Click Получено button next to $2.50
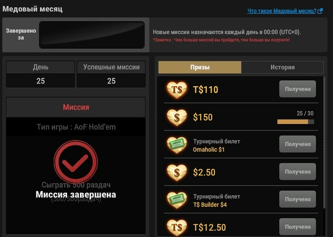The image size is (333, 237). [x=297, y=171]
